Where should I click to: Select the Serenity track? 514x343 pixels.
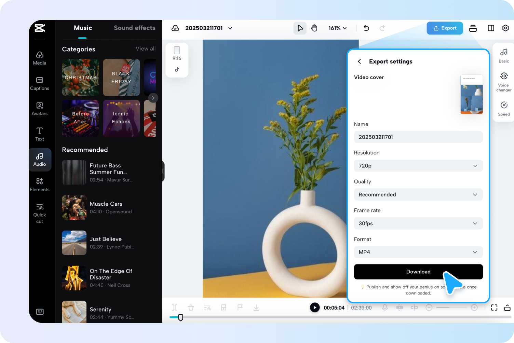point(109,312)
